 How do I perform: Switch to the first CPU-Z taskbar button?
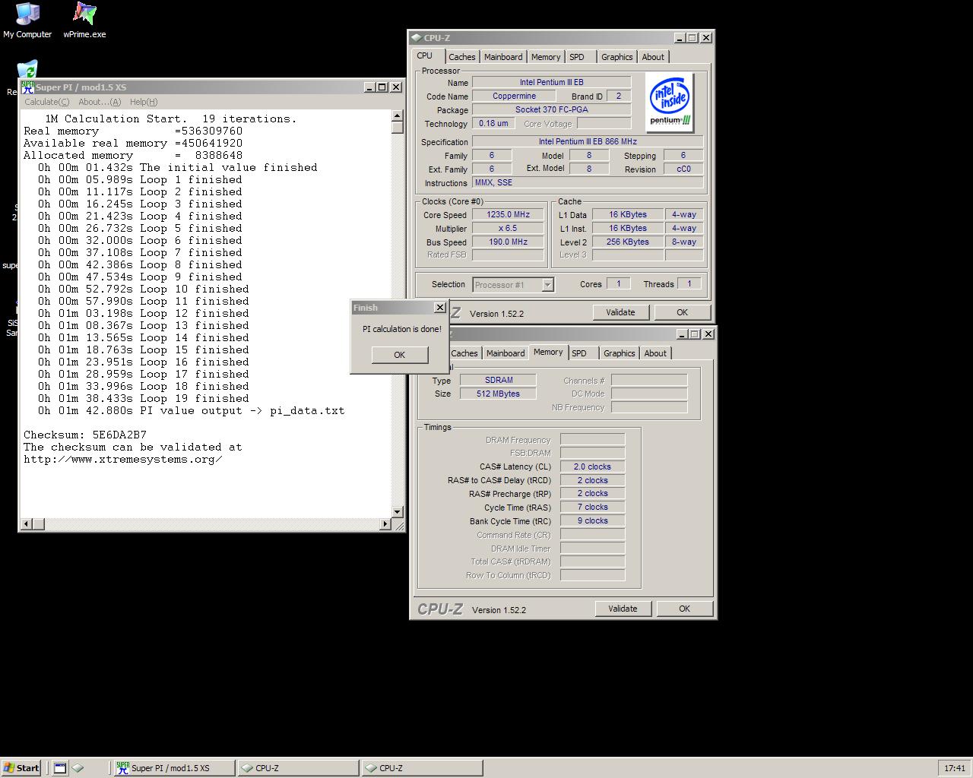tap(298, 768)
